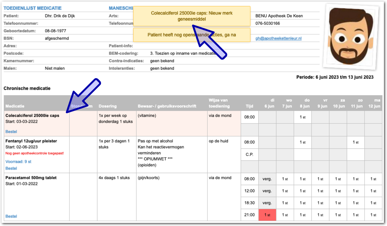Click the 'verg.' cell for Paracetamol at 08:00
This screenshot has width=387, height=226.
coord(267,179)
